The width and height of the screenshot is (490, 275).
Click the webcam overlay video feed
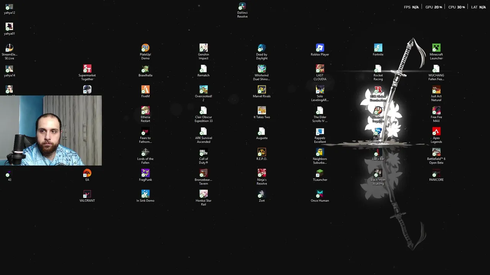51,131
